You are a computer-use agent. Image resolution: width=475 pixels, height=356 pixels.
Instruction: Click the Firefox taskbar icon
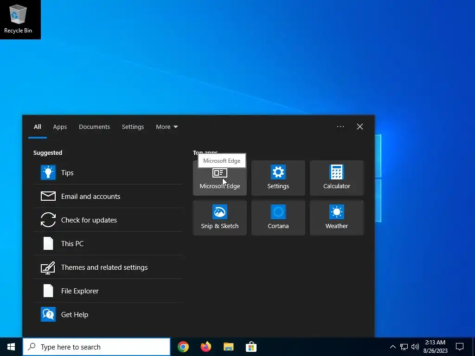(205, 347)
